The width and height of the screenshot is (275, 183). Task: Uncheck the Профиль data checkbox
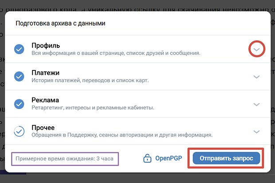point(19,49)
